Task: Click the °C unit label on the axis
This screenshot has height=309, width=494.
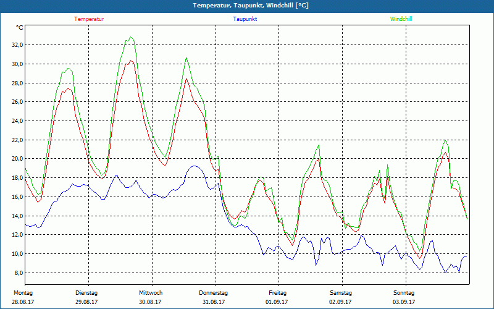Action: [x=20, y=28]
